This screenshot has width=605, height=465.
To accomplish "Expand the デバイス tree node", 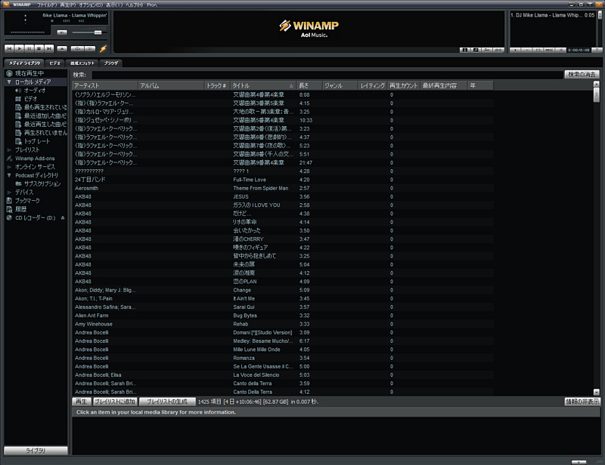I will coord(9,192).
